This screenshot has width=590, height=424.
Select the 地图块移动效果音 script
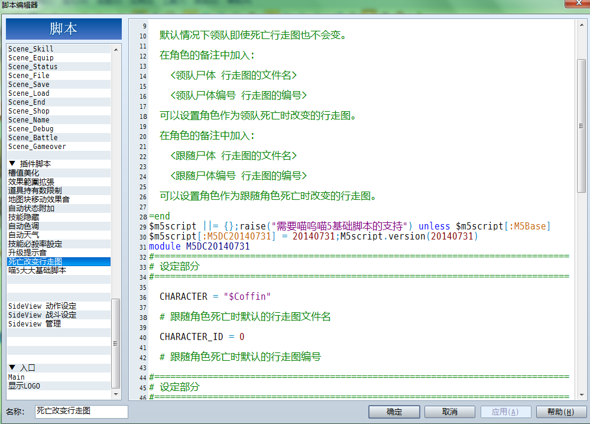pos(59,199)
